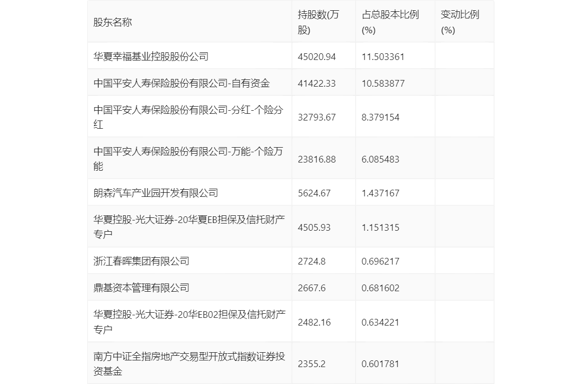Select shareholder 朗森汽车产业园开发有限公司
Screen dimensions: 582x384
coord(156,193)
